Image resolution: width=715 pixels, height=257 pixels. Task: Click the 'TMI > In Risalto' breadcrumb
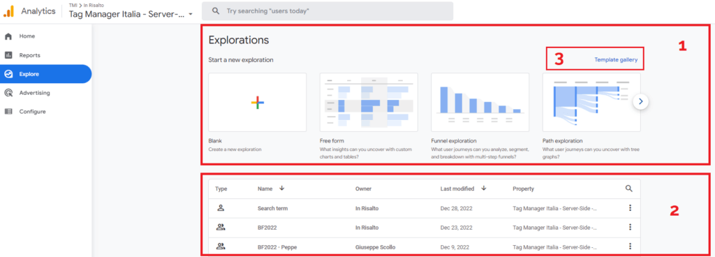pos(87,6)
